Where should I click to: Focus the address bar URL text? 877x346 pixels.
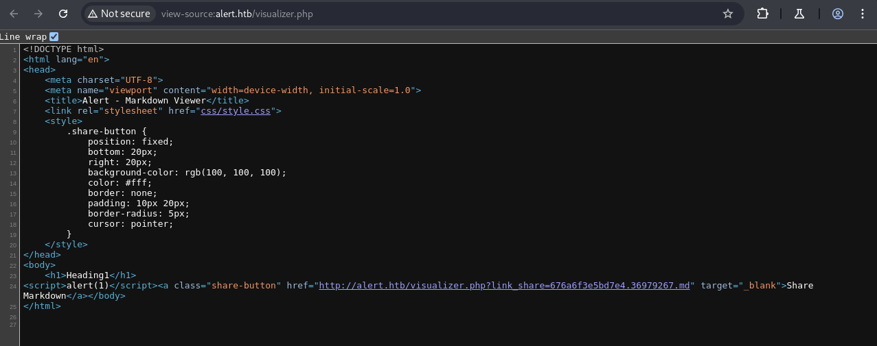[x=237, y=14]
